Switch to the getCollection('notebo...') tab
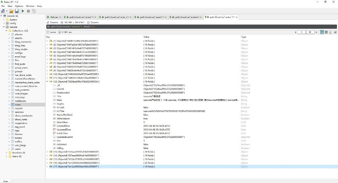Viewport: 338px width, 183px height. (x=186, y=17)
